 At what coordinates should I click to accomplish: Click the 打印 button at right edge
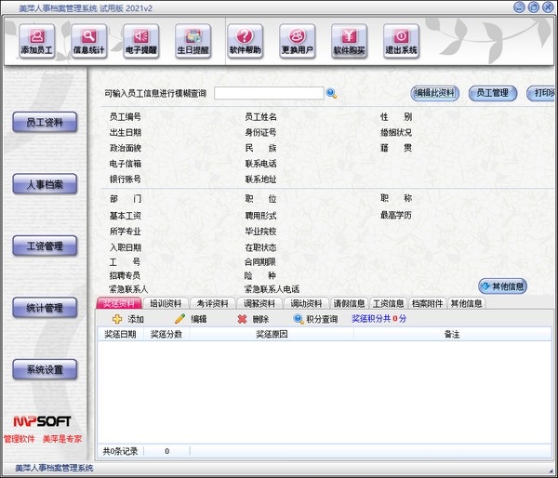coord(542,93)
